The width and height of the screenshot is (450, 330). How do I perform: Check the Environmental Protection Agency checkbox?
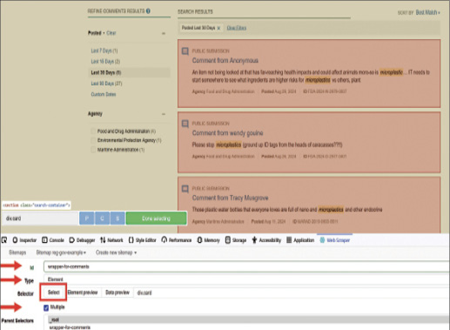click(93, 140)
